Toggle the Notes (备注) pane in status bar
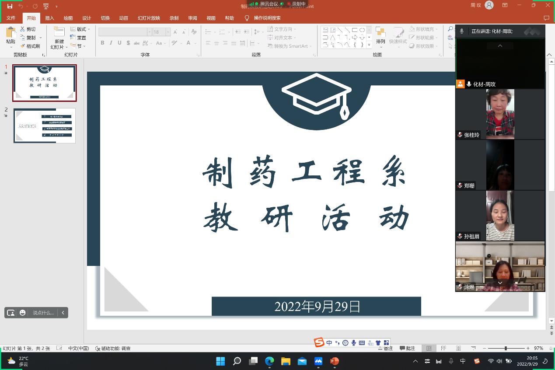This screenshot has height=370, width=555. pyautogui.click(x=385, y=348)
